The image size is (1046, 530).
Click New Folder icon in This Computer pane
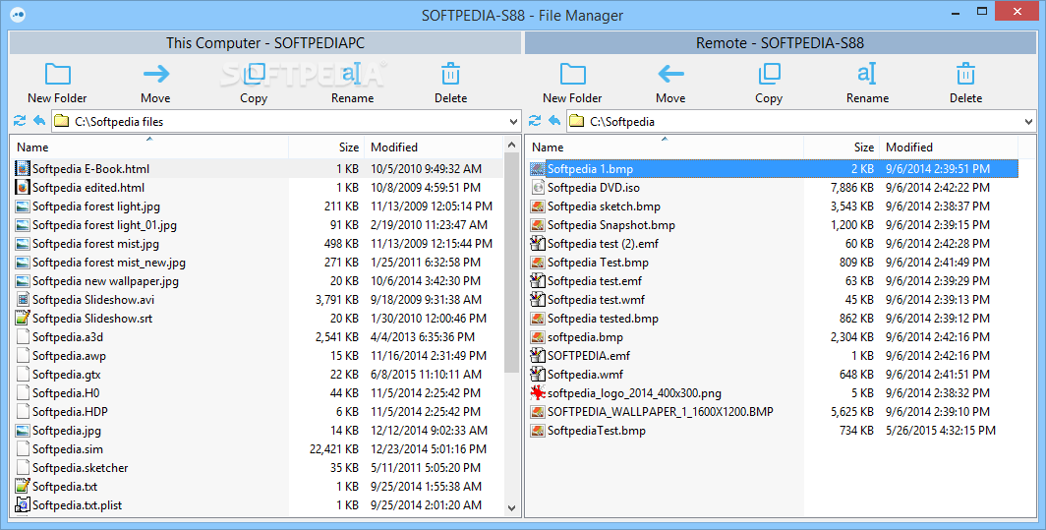pyautogui.click(x=57, y=74)
